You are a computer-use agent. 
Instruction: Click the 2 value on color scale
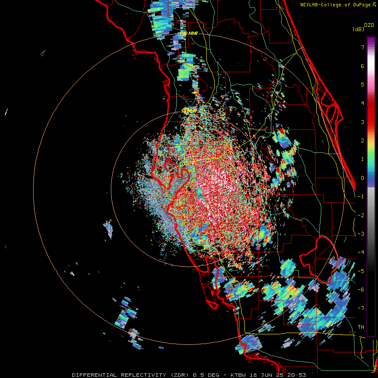click(362, 141)
